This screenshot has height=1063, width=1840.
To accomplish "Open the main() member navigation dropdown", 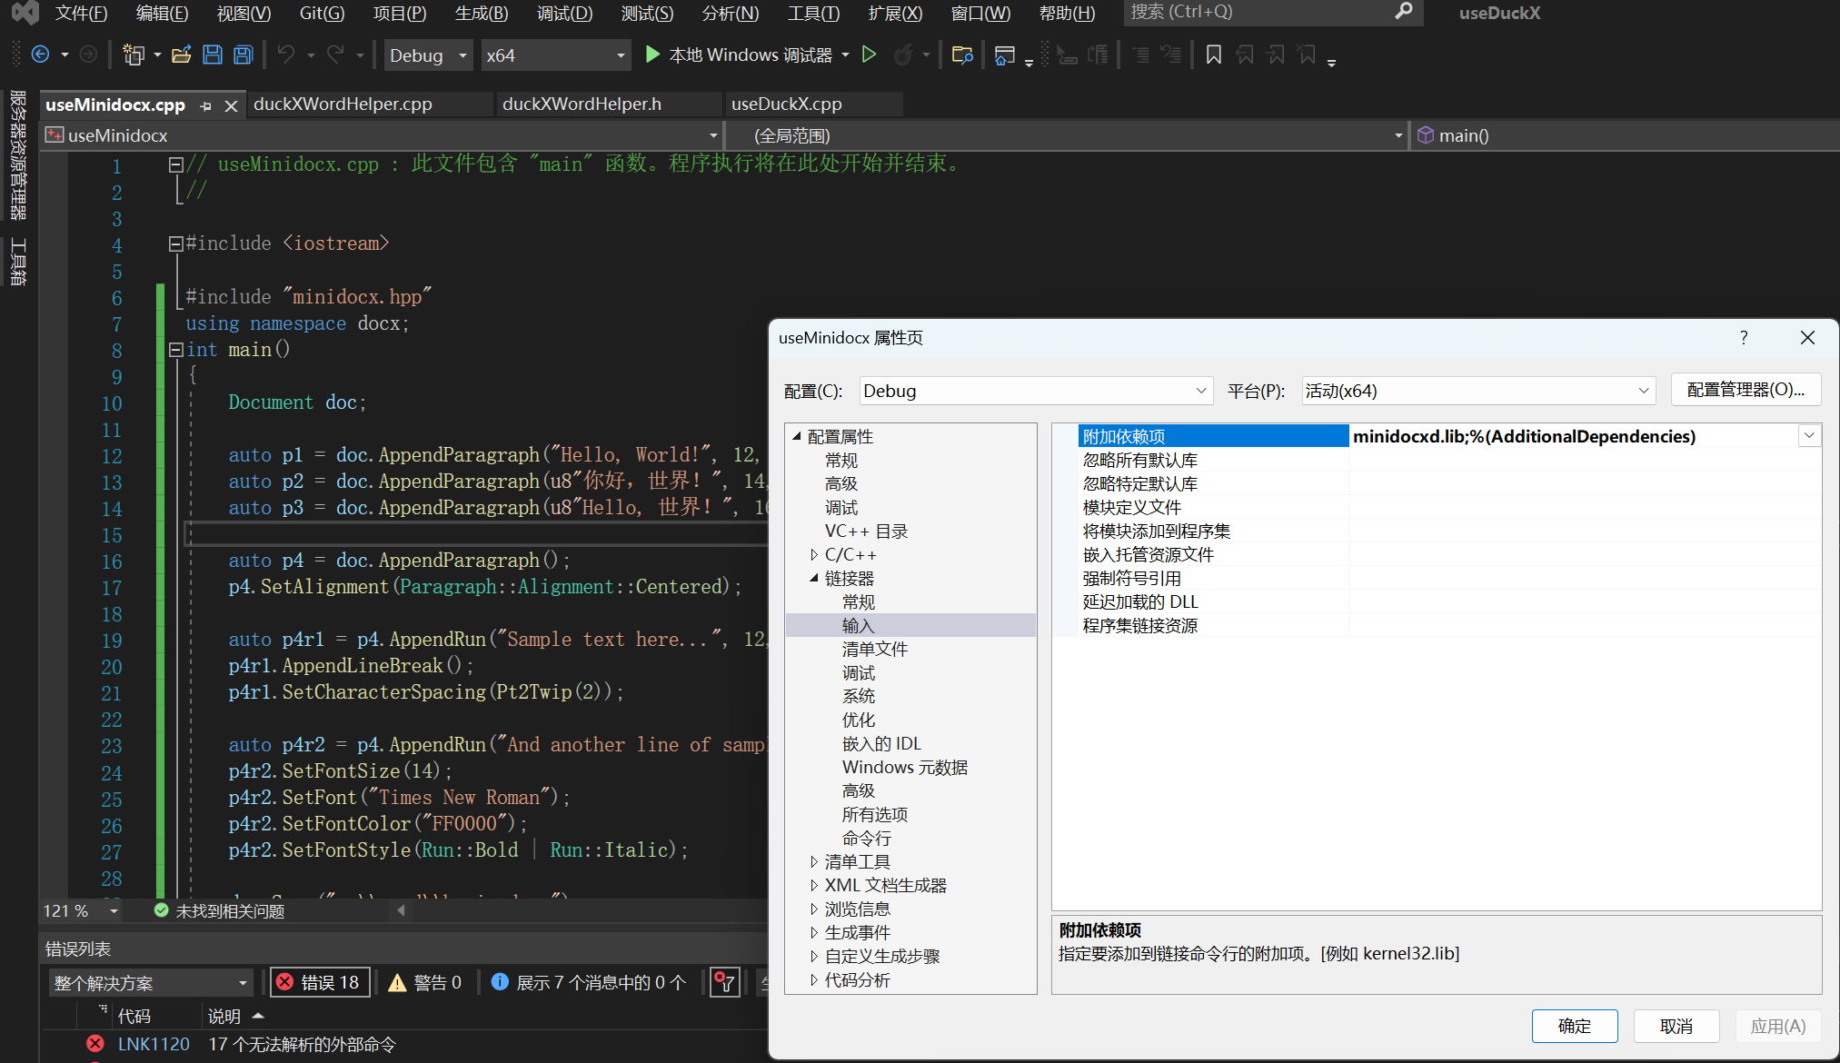I will click(x=1625, y=135).
